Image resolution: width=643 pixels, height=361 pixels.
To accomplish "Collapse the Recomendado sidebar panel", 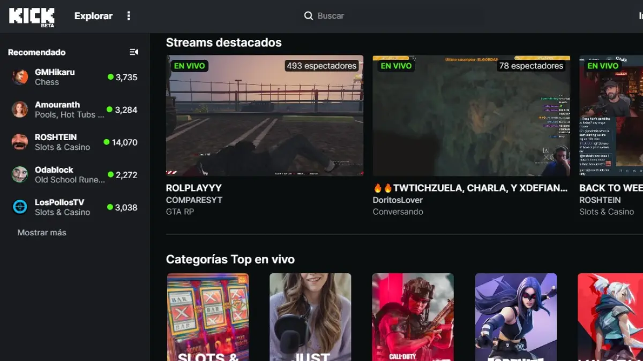I will [x=134, y=52].
